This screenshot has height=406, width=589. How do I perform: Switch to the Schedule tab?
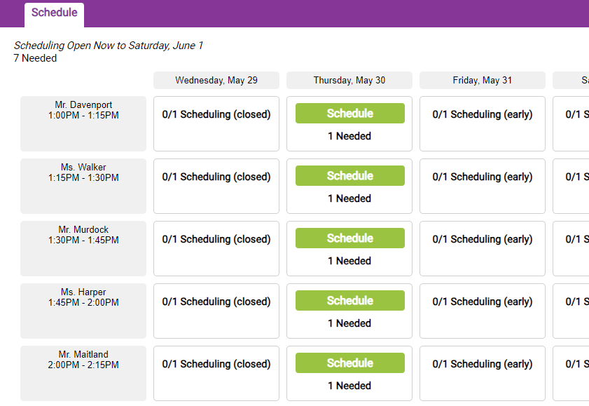point(54,12)
